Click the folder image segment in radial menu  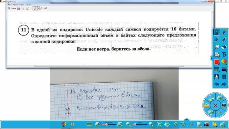tap(206, 105)
